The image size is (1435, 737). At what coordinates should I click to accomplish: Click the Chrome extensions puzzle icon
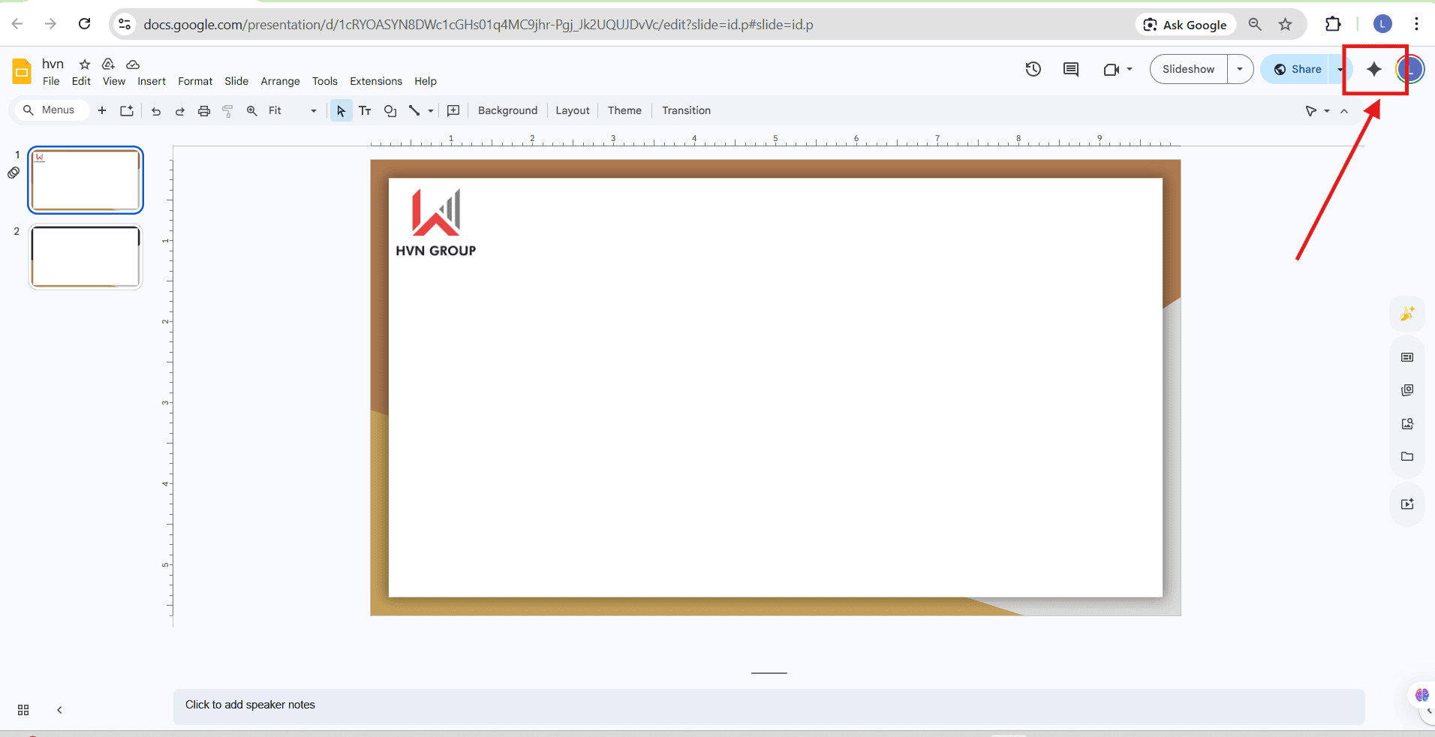tap(1333, 24)
